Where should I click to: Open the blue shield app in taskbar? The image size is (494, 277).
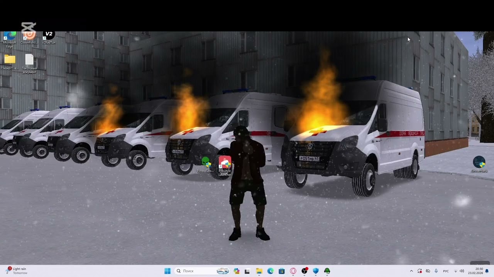(x=316, y=271)
